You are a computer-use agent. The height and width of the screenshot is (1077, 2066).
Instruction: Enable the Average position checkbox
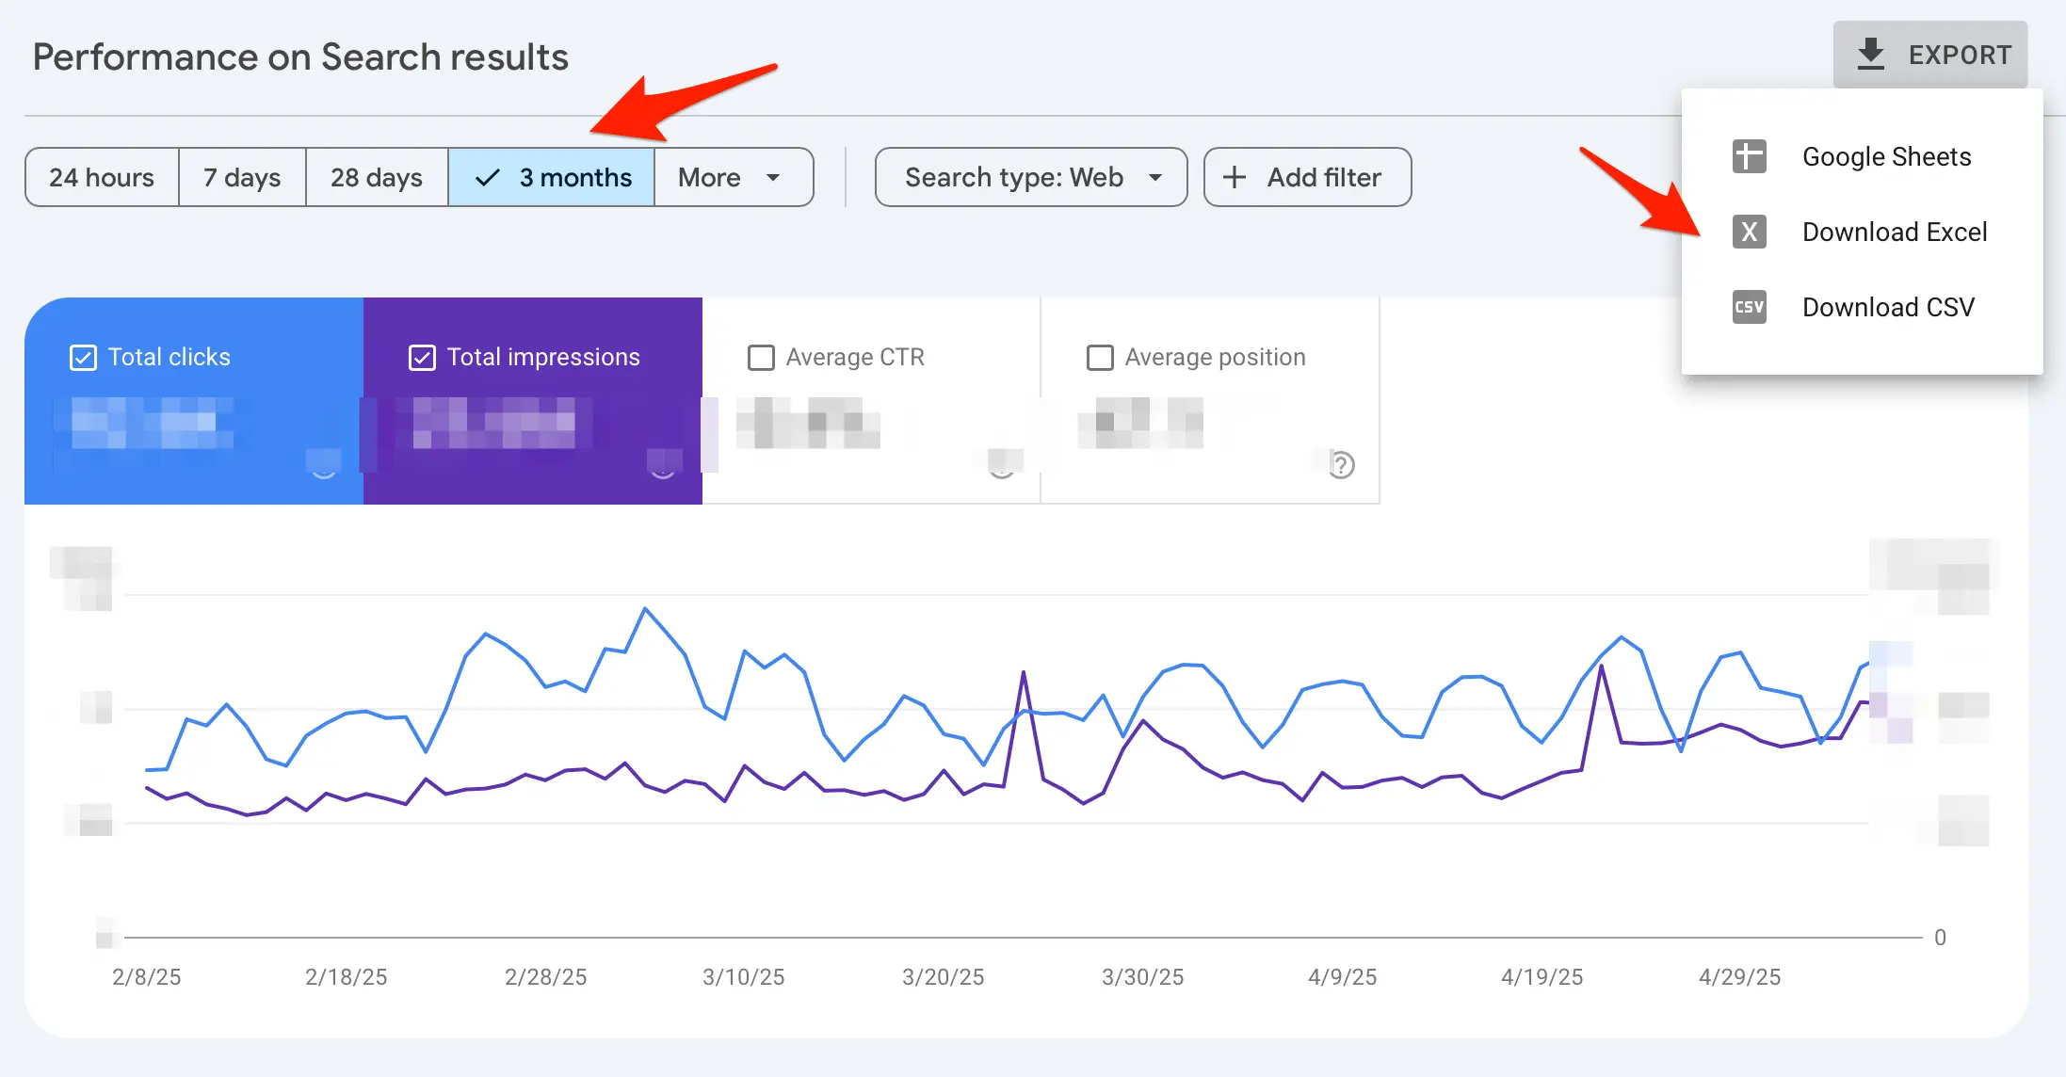(1100, 358)
